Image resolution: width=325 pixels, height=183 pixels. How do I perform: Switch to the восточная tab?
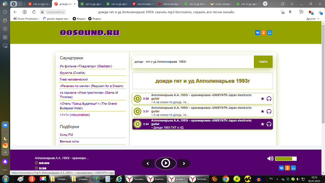click(143, 4)
